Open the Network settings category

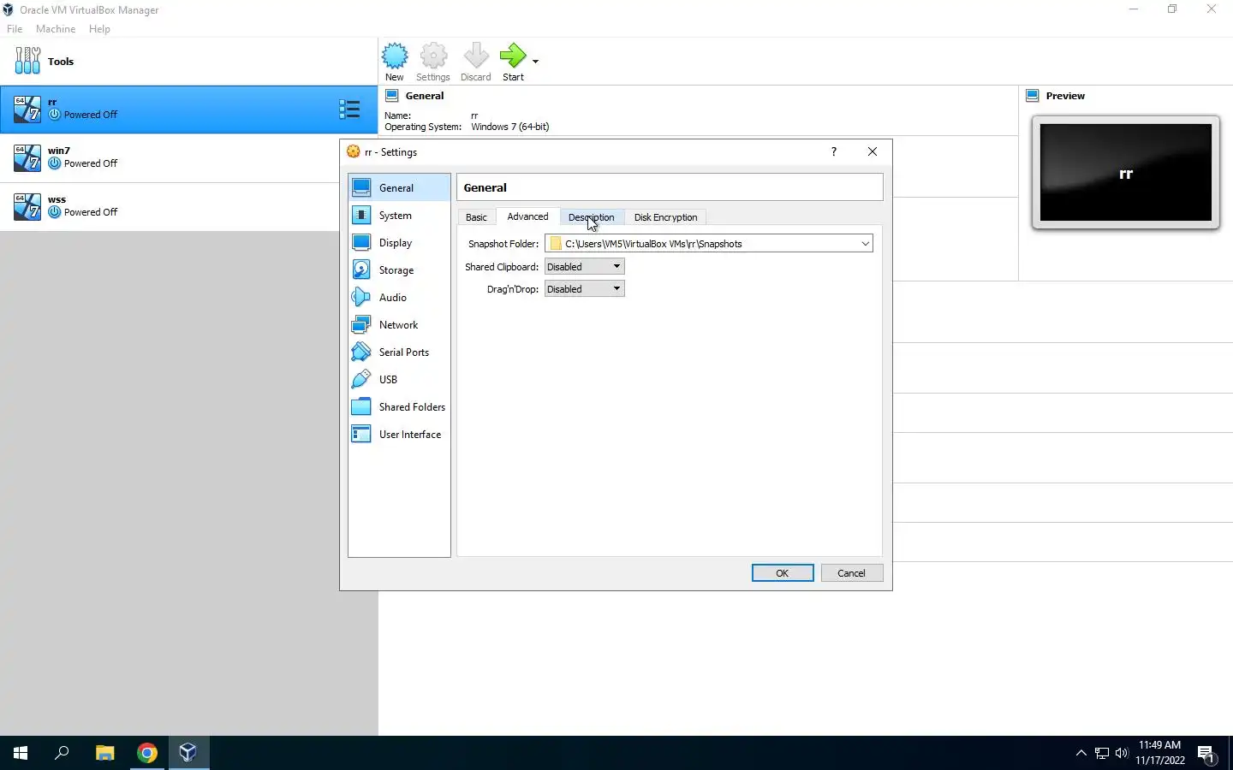pos(399,325)
